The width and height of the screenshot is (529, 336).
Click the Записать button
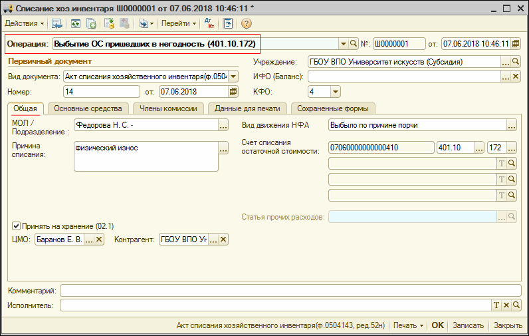tap(468, 325)
